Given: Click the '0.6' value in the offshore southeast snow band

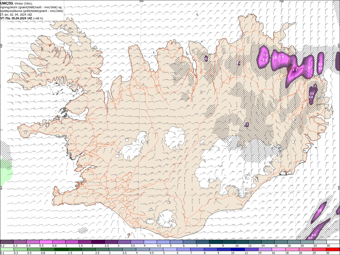Looking at the screenshot, I should tap(320, 211).
